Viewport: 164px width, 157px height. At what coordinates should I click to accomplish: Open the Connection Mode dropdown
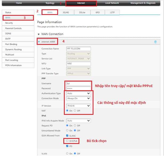[79, 98]
